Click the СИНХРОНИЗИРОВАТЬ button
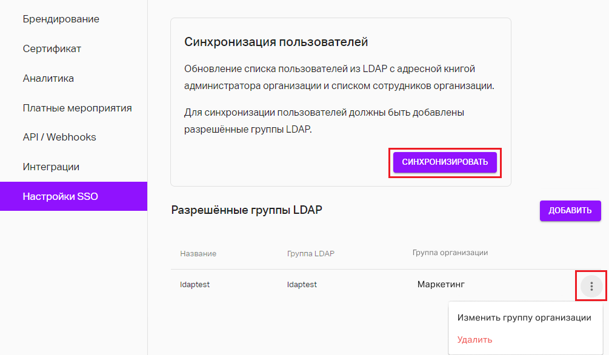The height and width of the screenshot is (355, 609). pos(445,162)
